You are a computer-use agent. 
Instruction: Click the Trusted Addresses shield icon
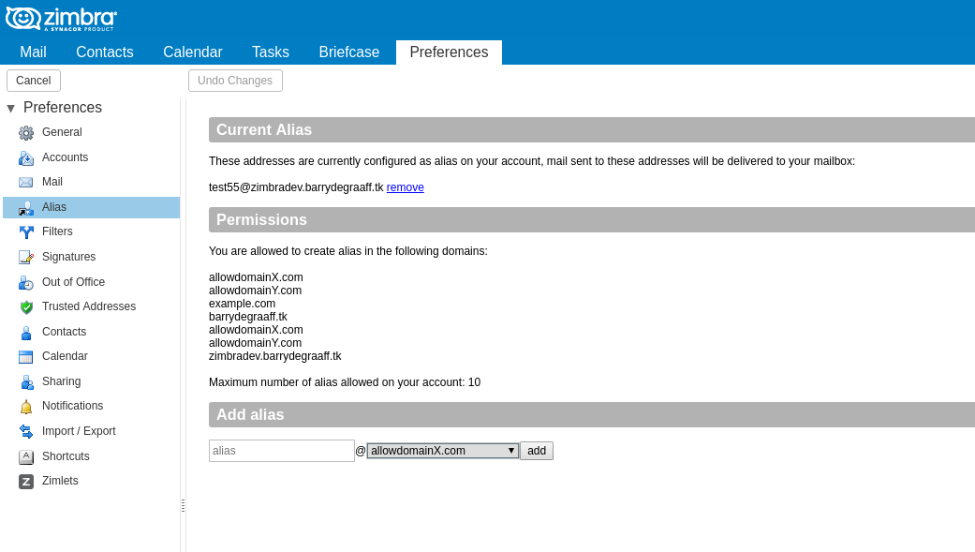click(26, 306)
